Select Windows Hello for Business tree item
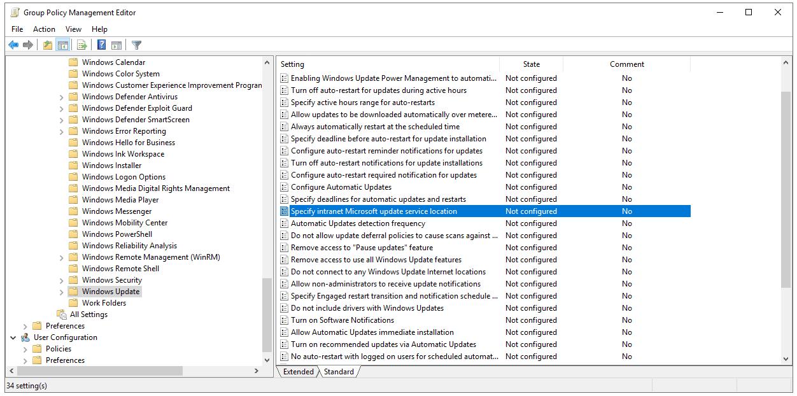The width and height of the screenshot is (797, 396). [129, 143]
